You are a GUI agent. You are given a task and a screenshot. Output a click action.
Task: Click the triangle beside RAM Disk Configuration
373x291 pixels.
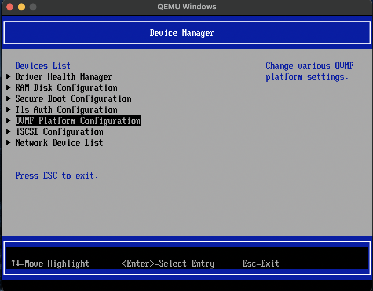pos(9,88)
